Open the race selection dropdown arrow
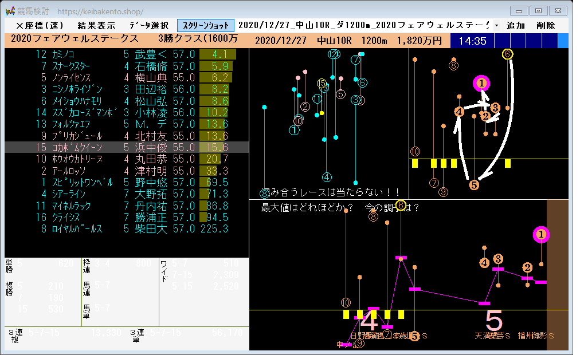 pos(496,26)
